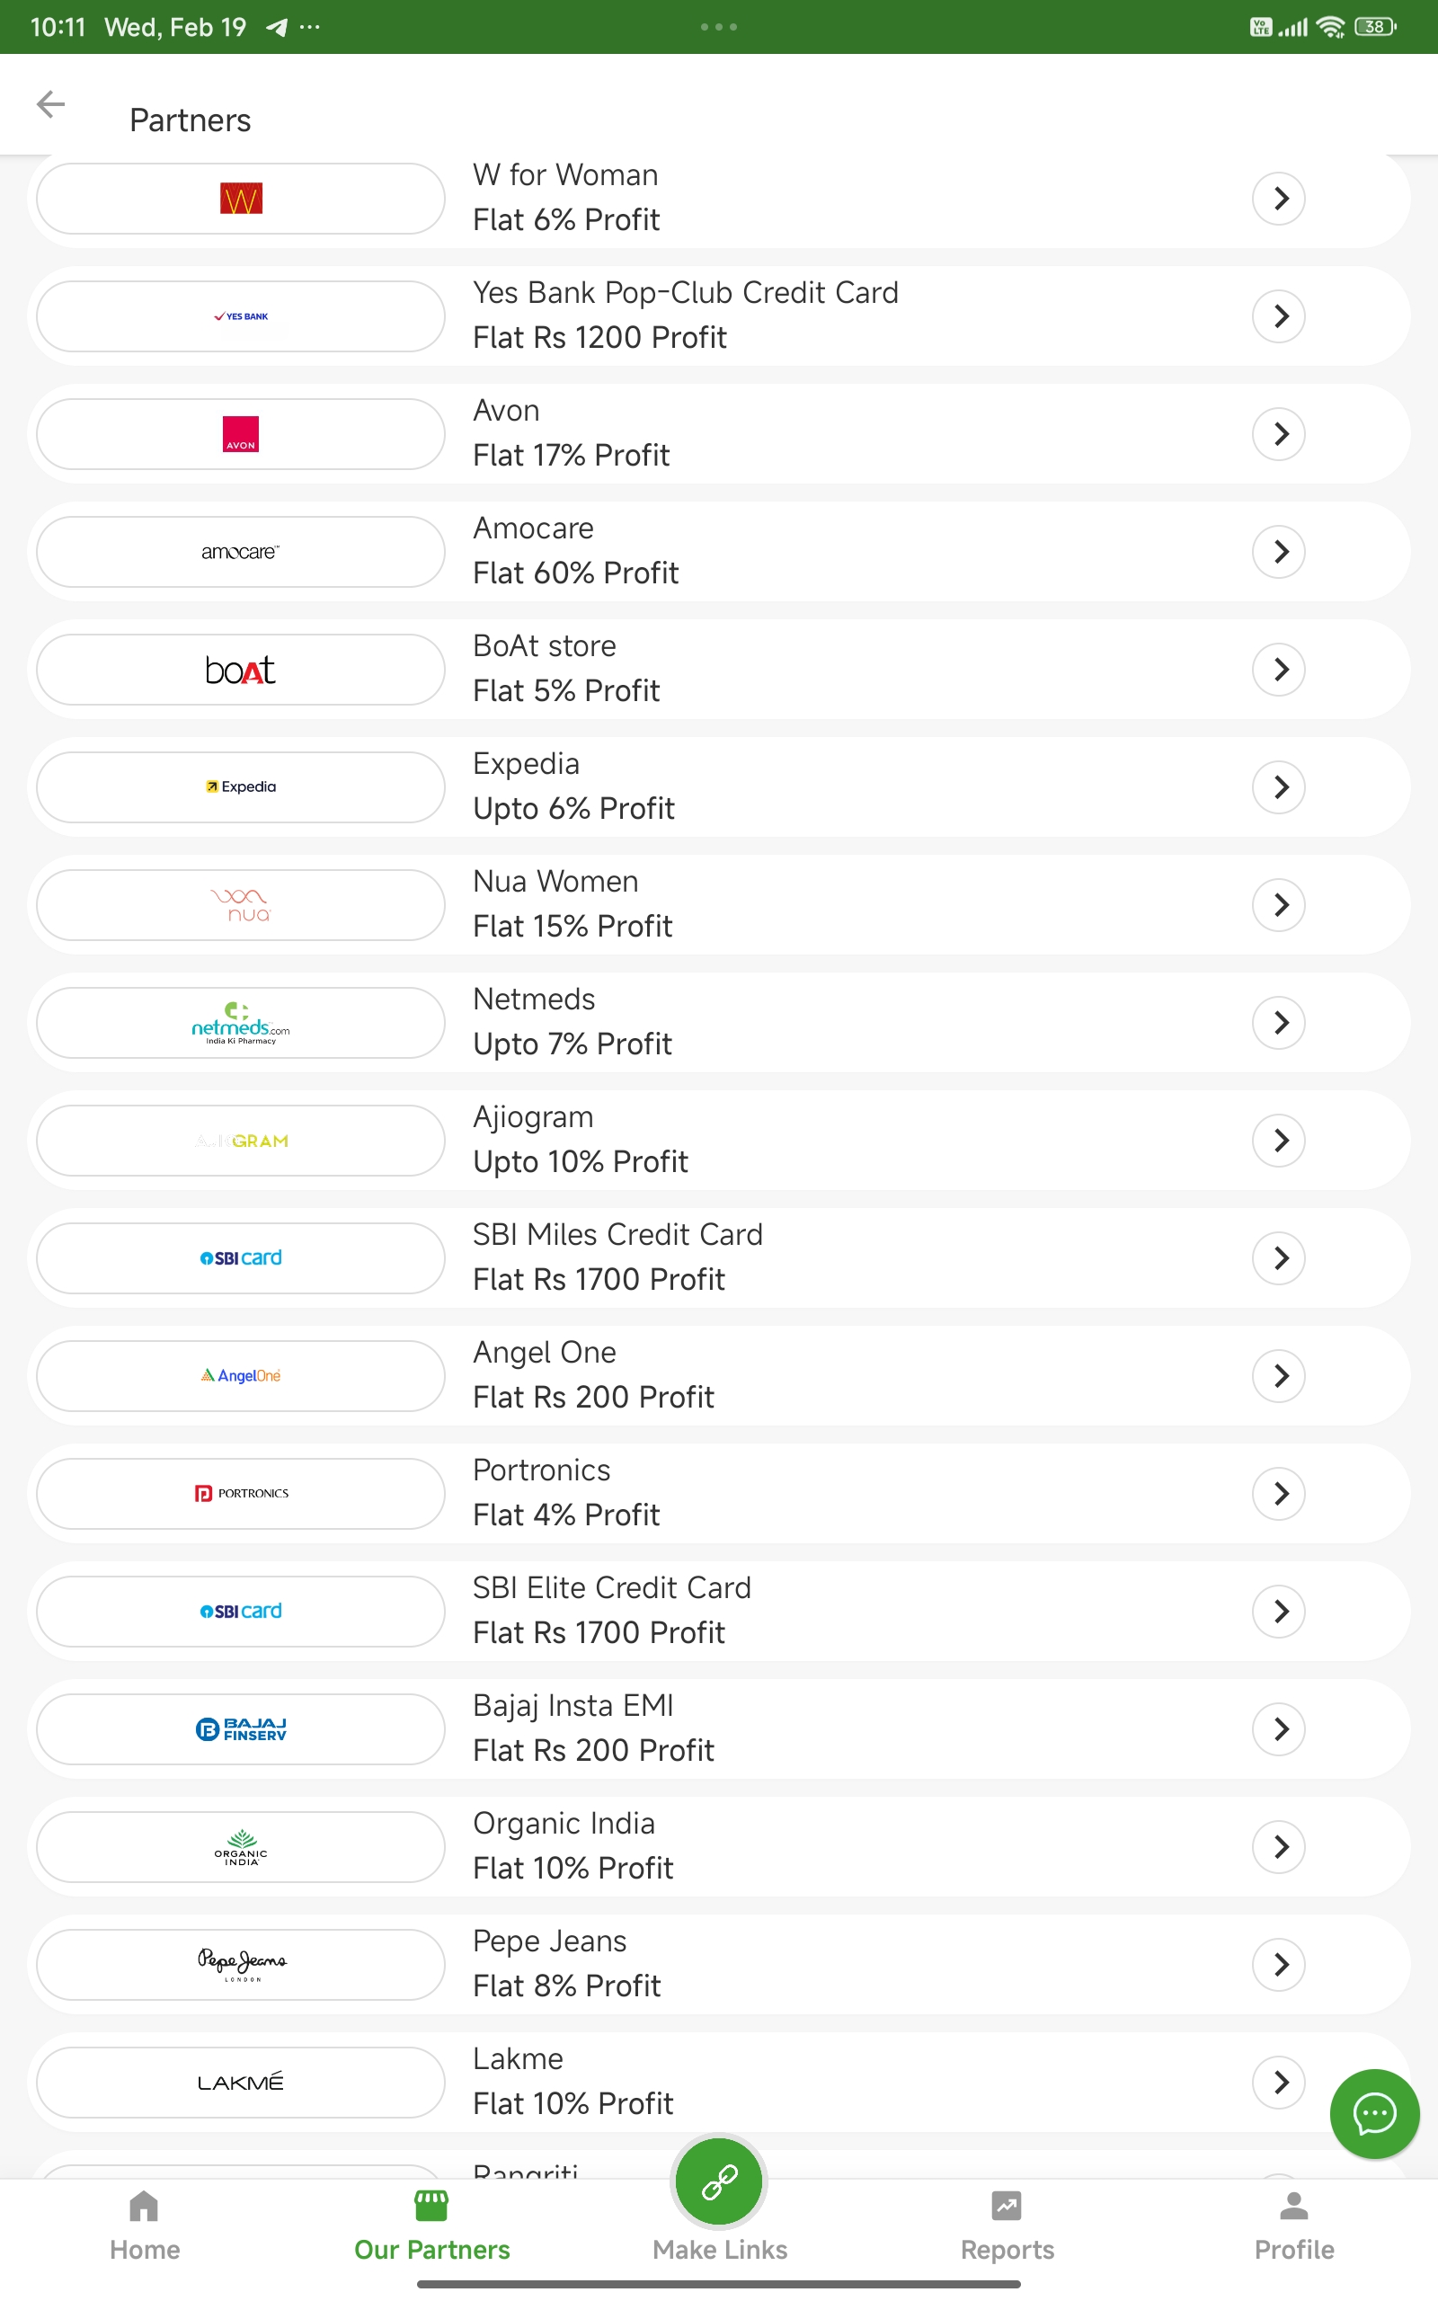
Task: Open the Nua Women partner listing
Action: point(573,904)
